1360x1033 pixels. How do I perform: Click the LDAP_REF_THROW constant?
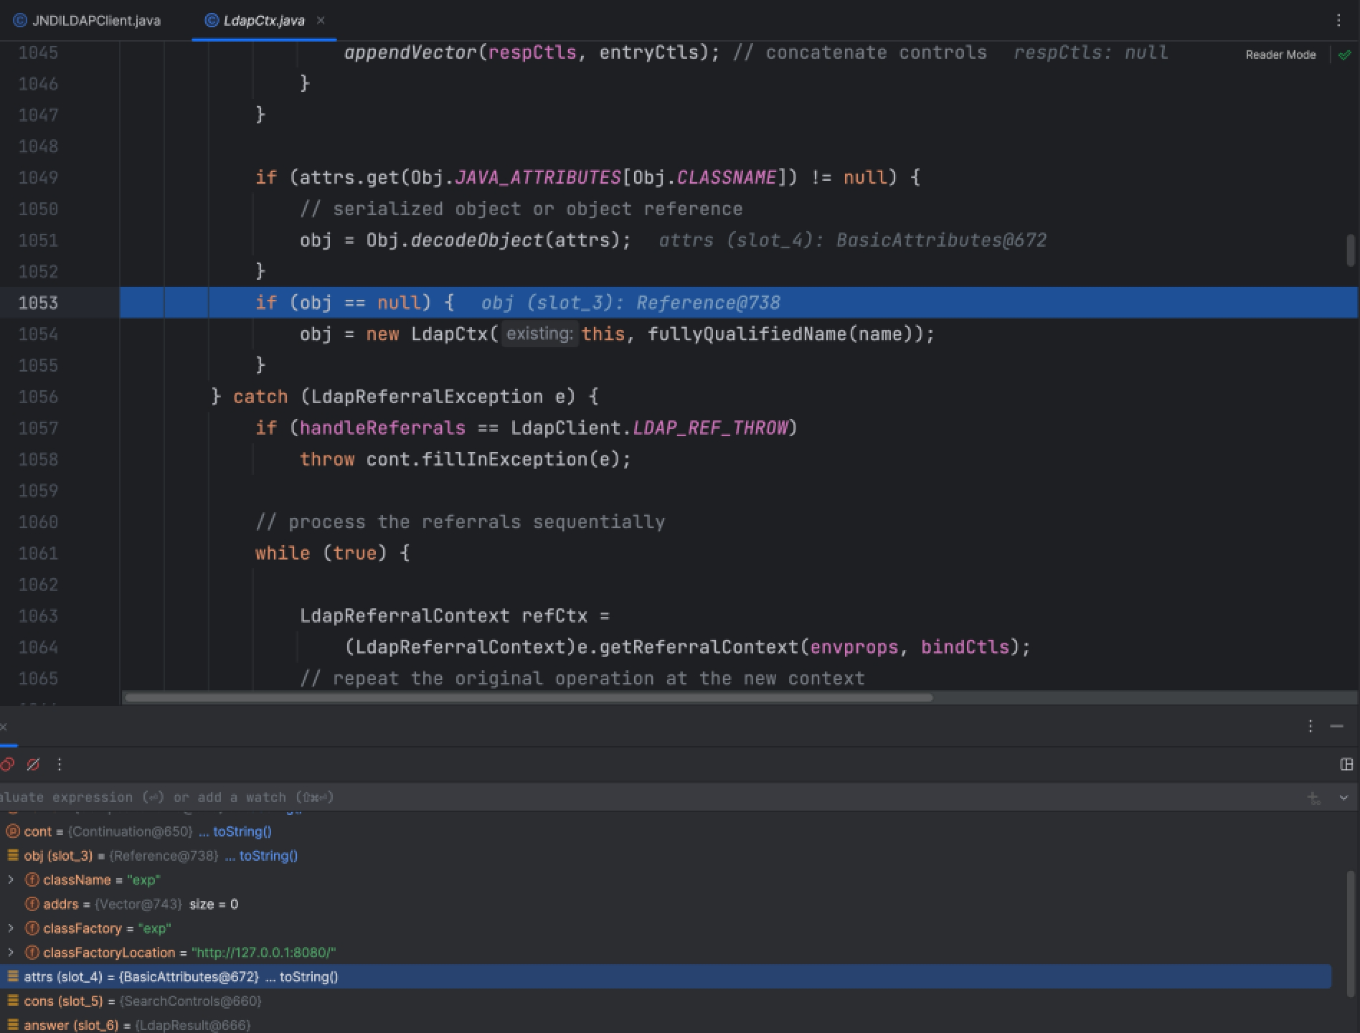point(710,428)
